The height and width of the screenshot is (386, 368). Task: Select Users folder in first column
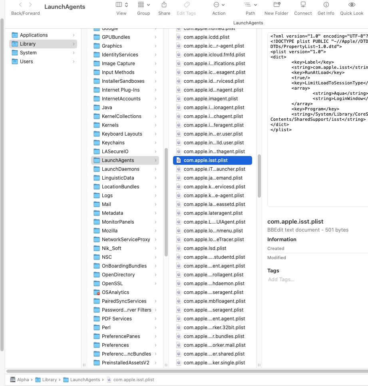43,62
